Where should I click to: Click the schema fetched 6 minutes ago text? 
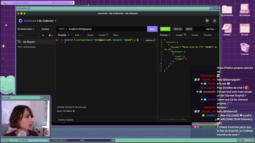(72, 107)
